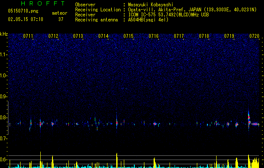
Task: Click the 0717 time marker
Action: point(179,36)
